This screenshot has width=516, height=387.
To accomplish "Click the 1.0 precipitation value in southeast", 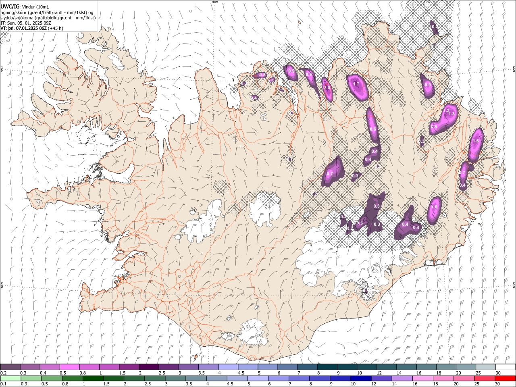I will pos(434,207).
